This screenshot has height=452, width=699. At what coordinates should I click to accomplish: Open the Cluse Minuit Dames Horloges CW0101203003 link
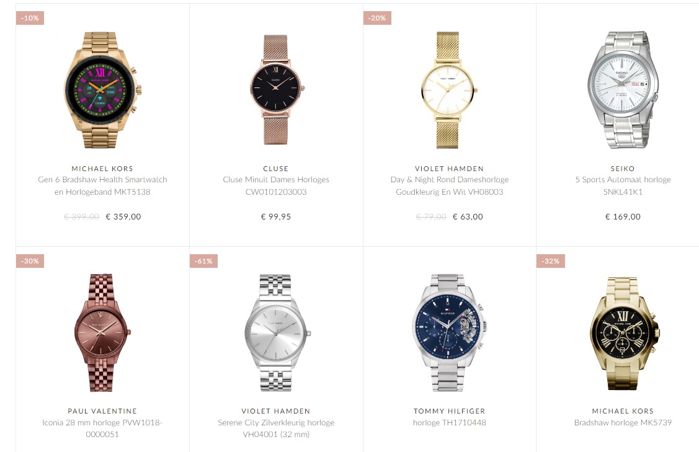coord(276,186)
